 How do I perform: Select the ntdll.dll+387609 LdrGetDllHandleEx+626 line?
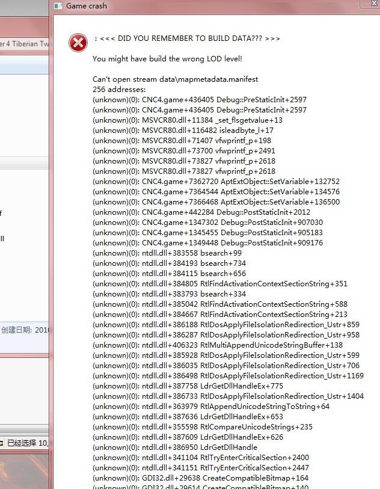click(188, 437)
